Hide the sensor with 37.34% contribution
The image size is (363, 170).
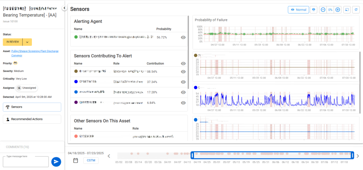[183, 82]
